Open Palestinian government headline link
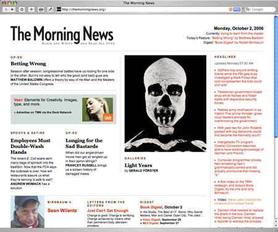Viewport: 278px width, 232px height. (x=238, y=97)
